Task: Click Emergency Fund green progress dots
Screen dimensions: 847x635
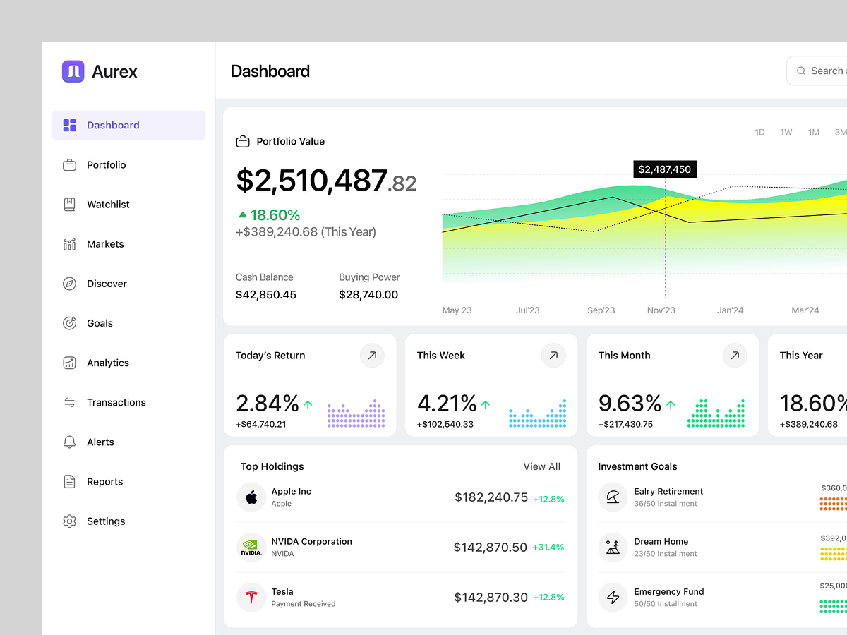Action: tap(833, 606)
